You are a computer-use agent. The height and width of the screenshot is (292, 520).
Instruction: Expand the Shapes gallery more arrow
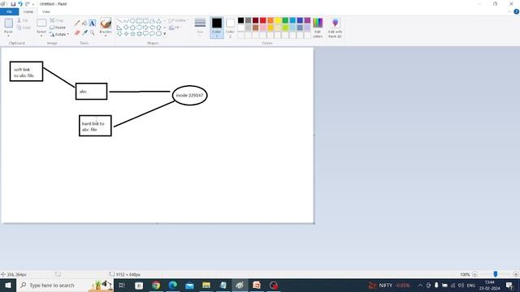point(164,34)
